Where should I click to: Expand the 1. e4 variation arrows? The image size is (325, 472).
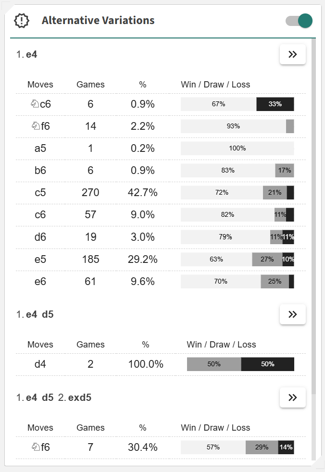tap(292, 54)
